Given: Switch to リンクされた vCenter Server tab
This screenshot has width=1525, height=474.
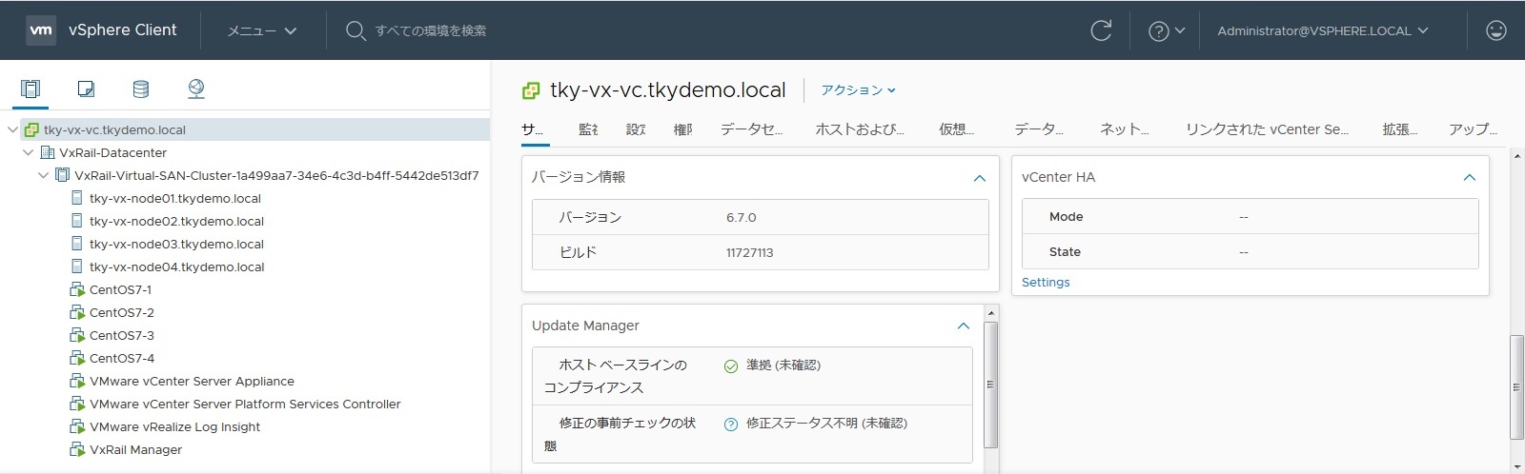Looking at the screenshot, I should 1266,129.
